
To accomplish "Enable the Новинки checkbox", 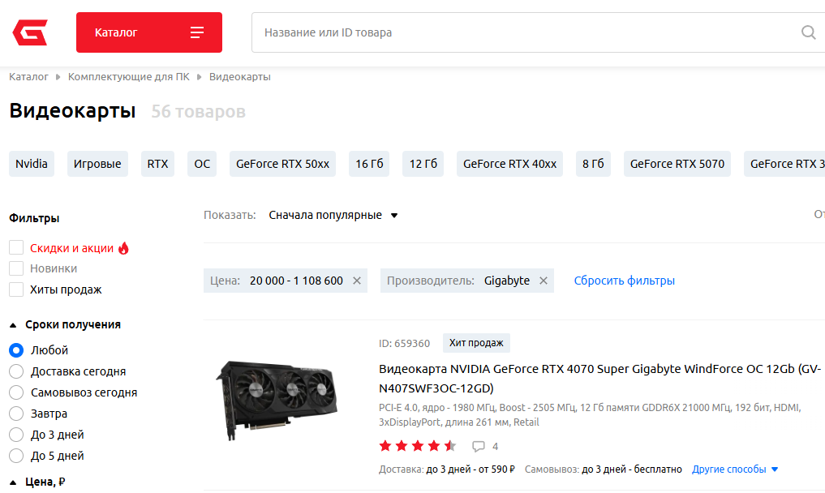I will [16, 268].
